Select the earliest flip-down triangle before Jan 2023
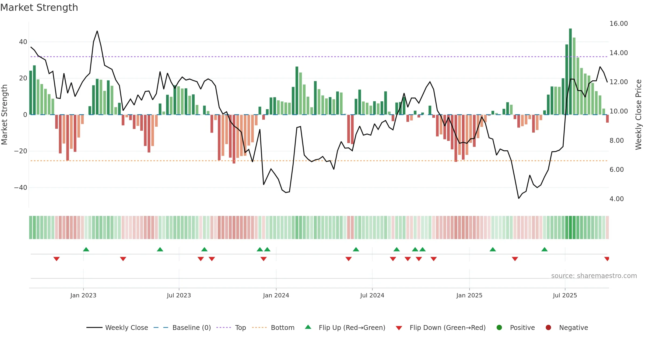 (57, 259)
